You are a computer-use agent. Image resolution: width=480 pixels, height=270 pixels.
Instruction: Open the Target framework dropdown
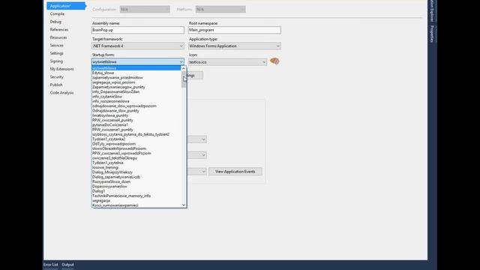(x=138, y=46)
